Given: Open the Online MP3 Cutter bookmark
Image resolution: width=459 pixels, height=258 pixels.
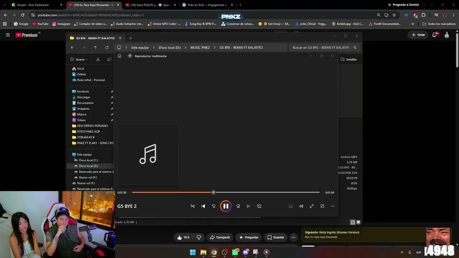Looking at the screenshot, I should pyautogui.click(x=164, y=24).
